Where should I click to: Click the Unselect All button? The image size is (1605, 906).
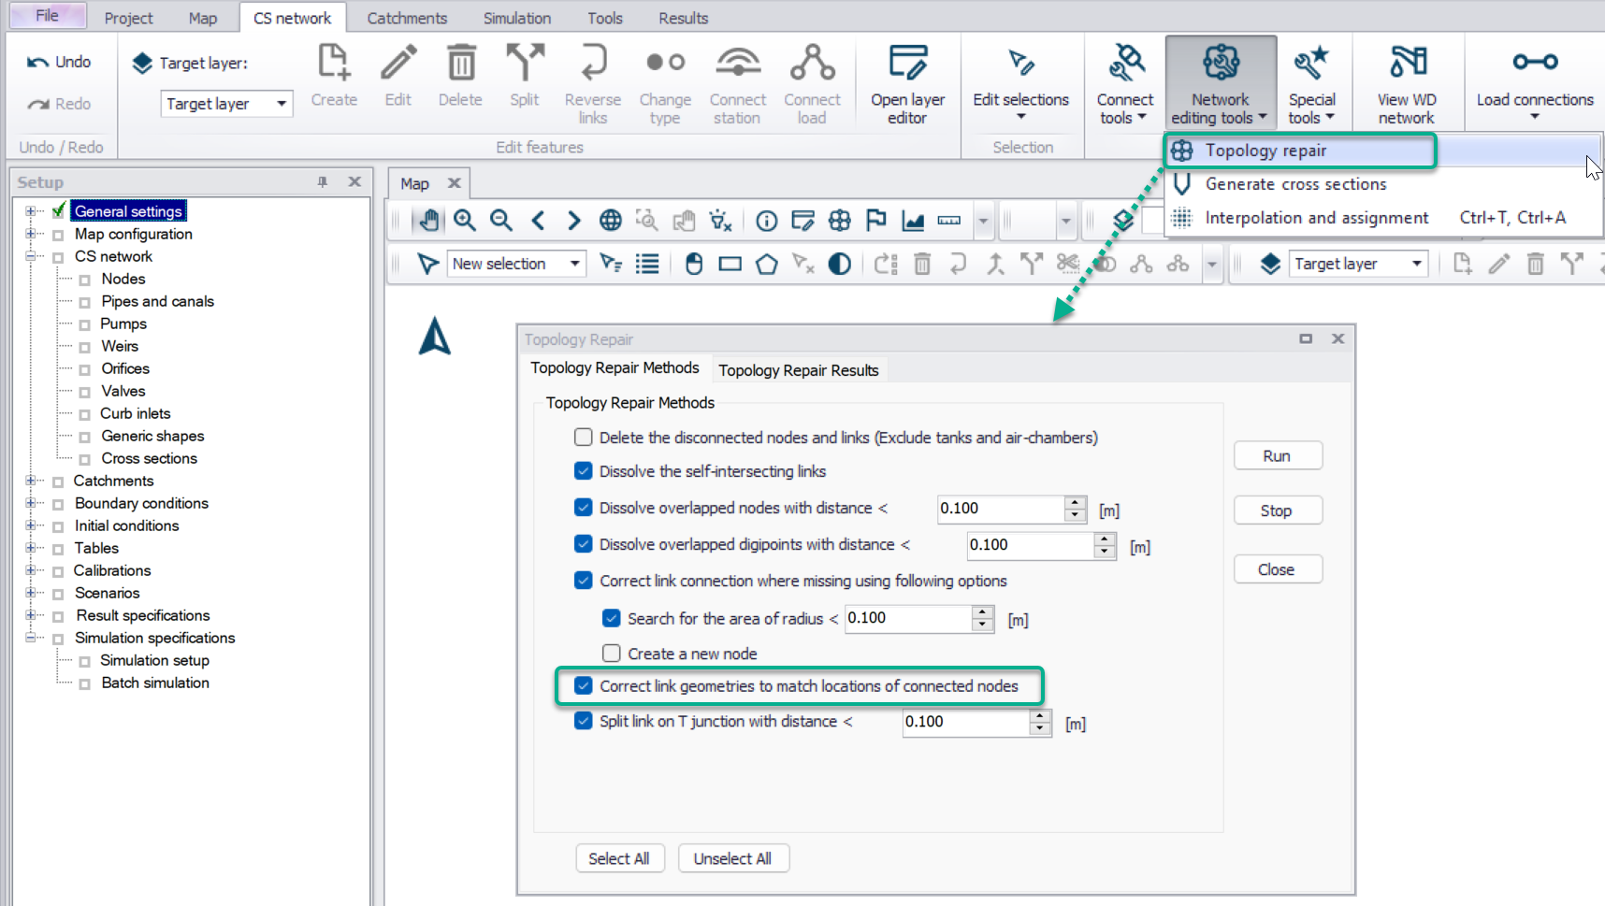point(732,858)
